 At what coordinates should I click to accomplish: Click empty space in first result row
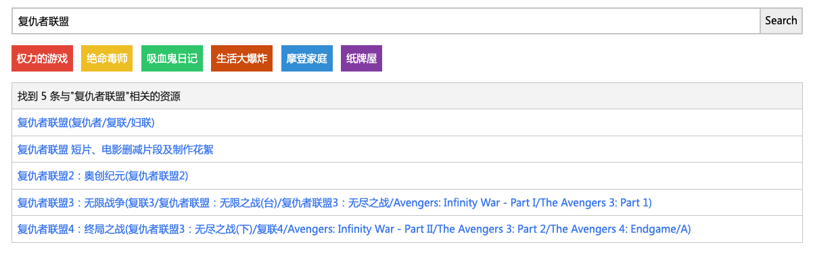pos(473,123)
